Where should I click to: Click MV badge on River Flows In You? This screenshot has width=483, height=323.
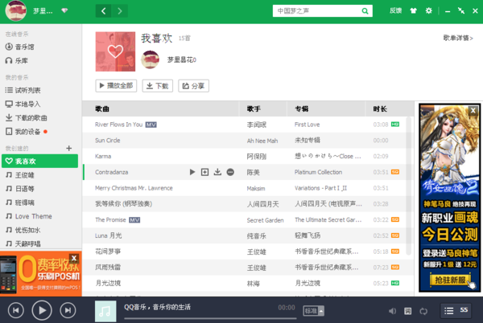click(151, 125)
